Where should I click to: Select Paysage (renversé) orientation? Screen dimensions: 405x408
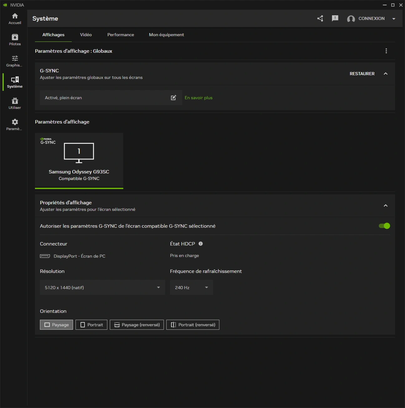click(x=137, y=325)
